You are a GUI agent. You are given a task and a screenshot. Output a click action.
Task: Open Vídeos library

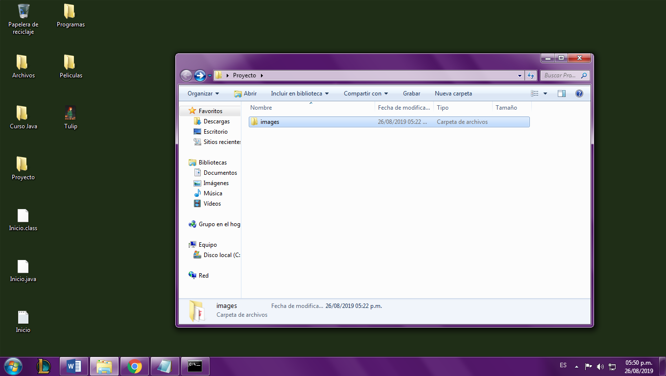(x=207, y=204)
